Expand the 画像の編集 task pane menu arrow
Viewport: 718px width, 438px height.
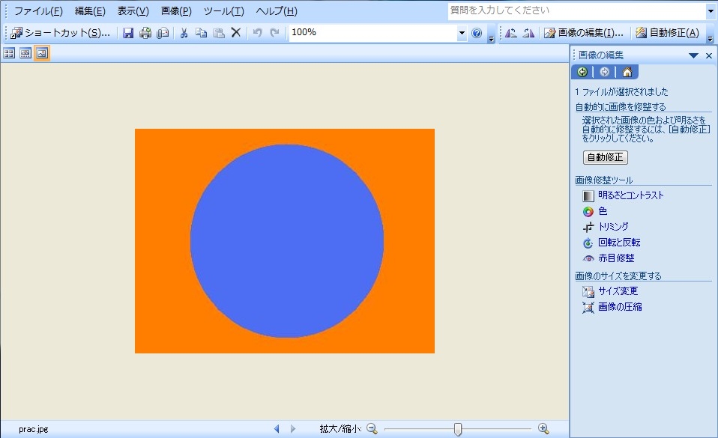coord(693,55)
